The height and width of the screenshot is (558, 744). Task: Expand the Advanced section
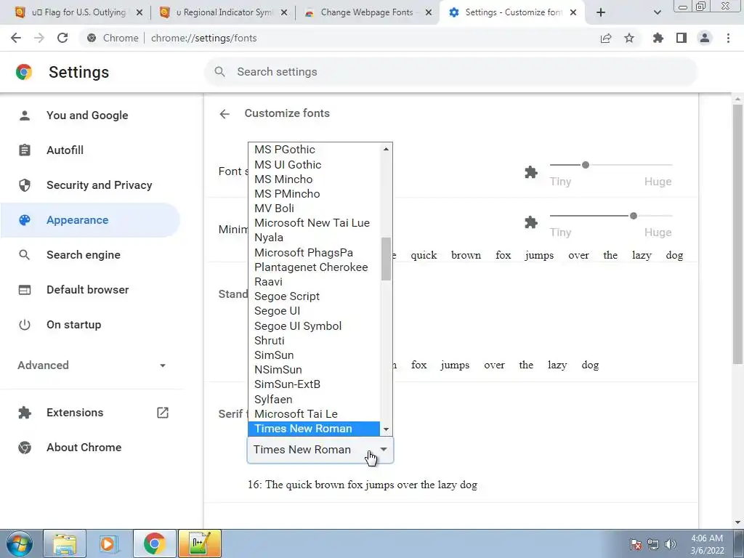(92, 365)
